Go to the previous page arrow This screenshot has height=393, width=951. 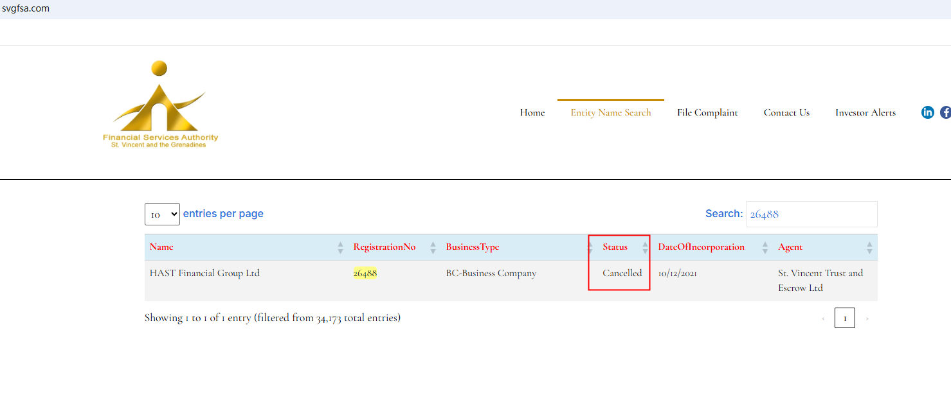click(x=823, y=319)
